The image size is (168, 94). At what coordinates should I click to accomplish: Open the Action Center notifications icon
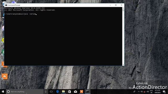[164, 92]
